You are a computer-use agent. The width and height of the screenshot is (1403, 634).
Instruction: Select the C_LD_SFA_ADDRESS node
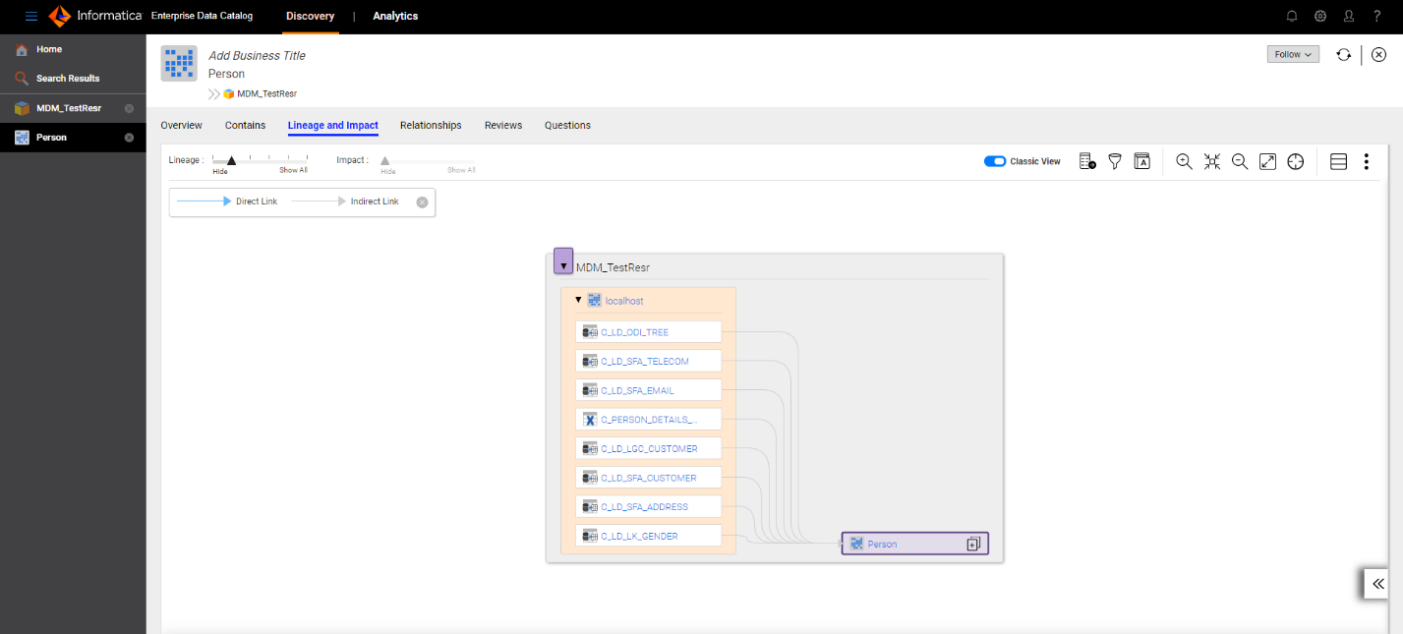click(x=648, y=507)
